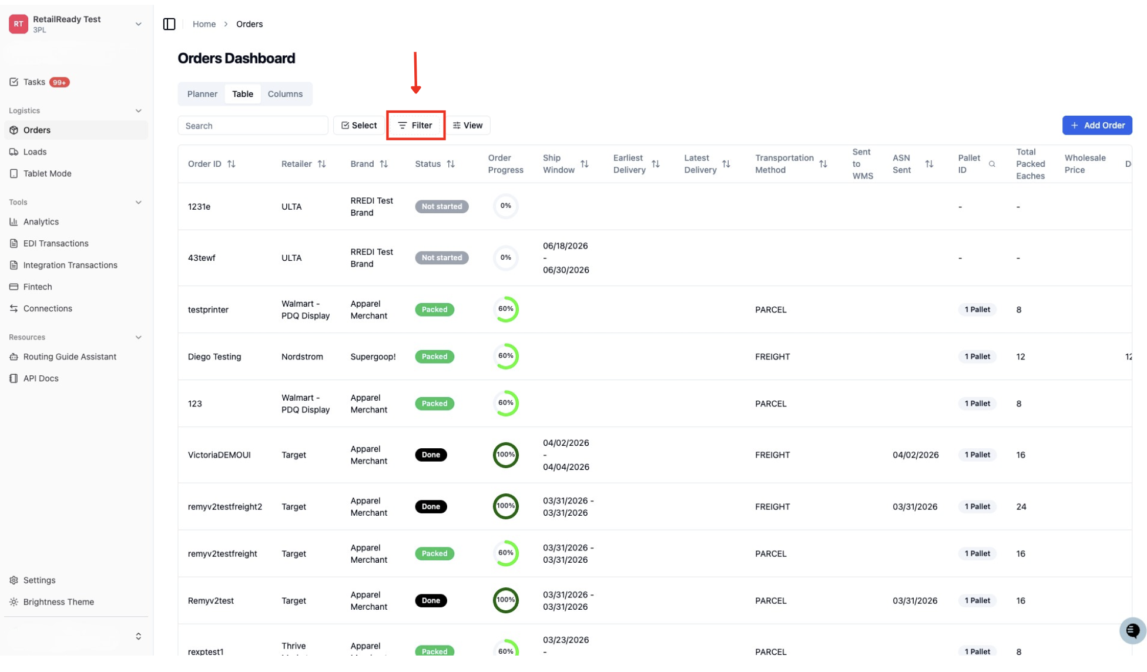Toggle Brightness Theme
Screen dimensions: 1147x672
[x=58, y=602]
